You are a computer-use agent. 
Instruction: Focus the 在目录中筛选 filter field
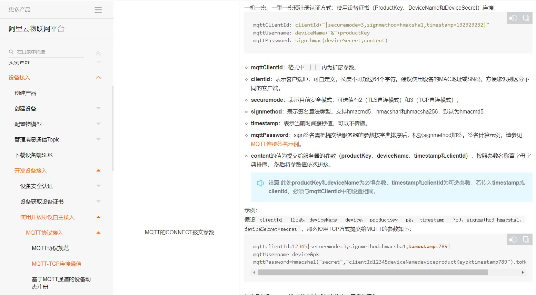click(46, 52)
